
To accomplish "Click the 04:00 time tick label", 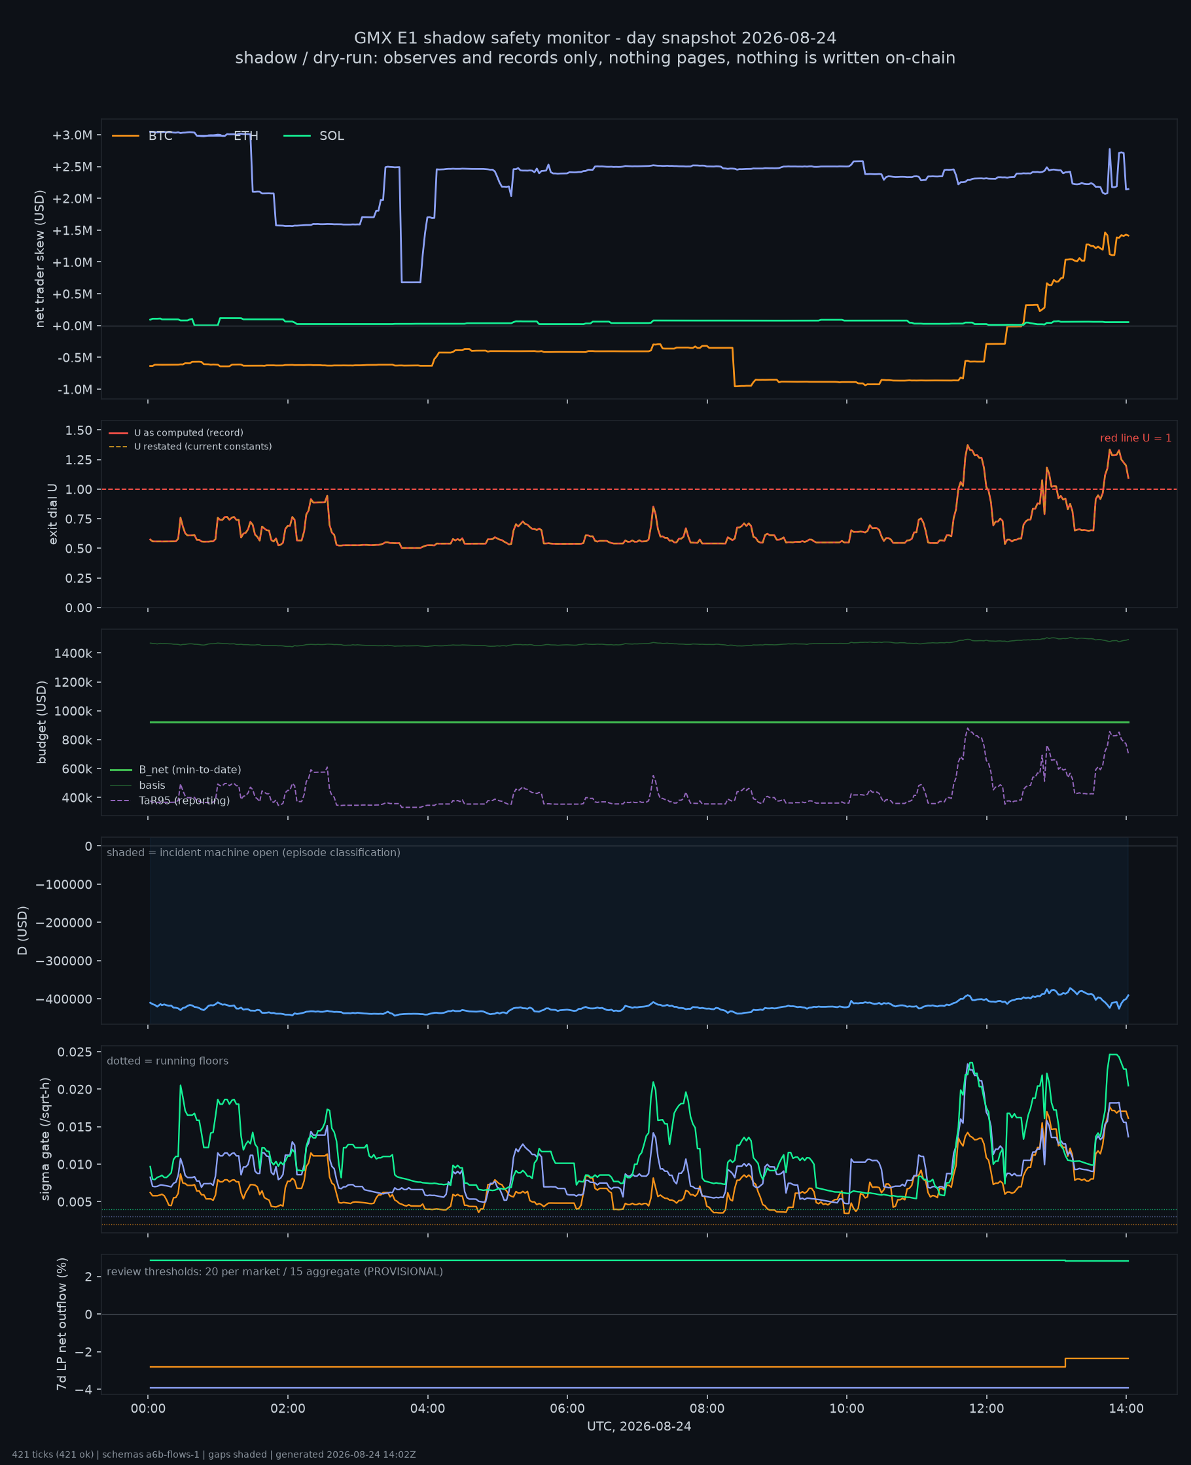I will click(x=427, y=1408).
